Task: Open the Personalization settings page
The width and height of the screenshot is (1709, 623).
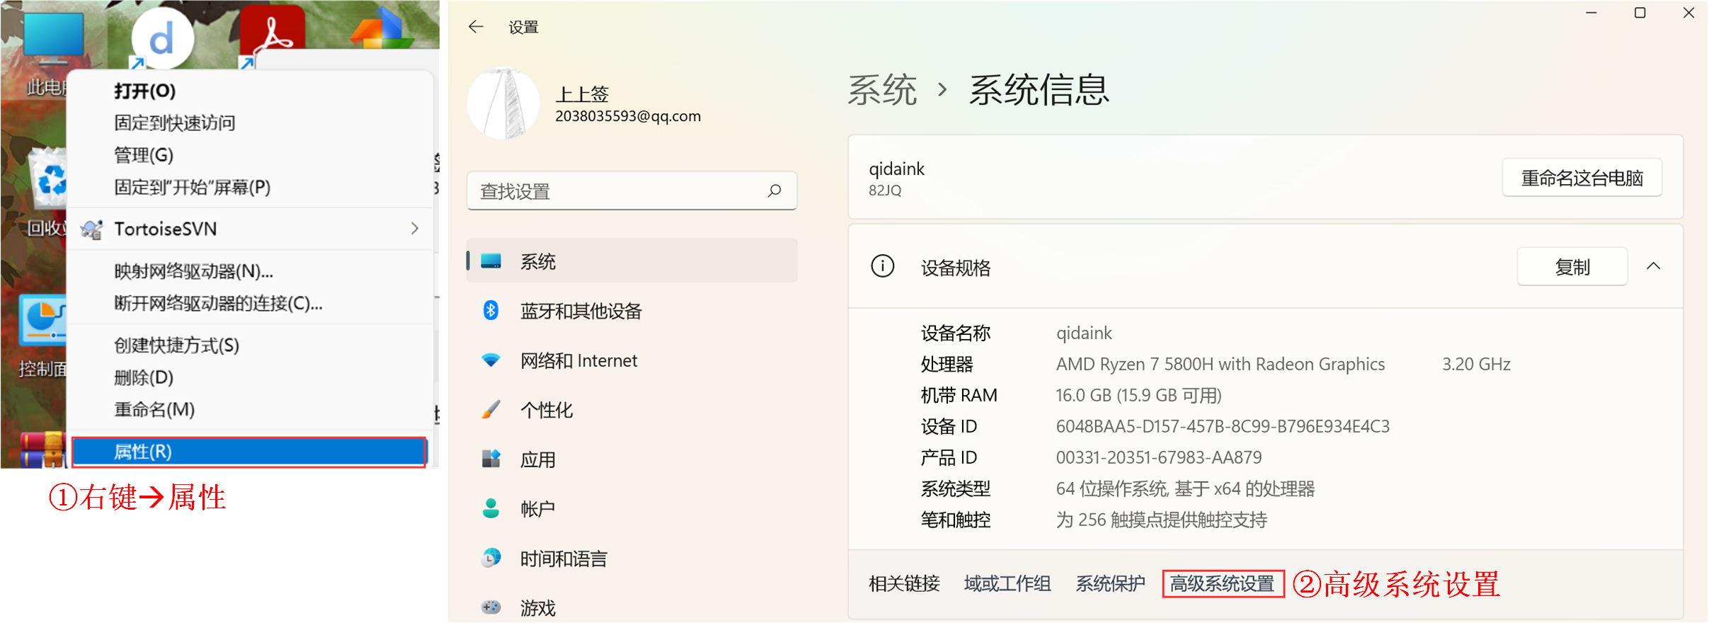Action: coord(546,410)
